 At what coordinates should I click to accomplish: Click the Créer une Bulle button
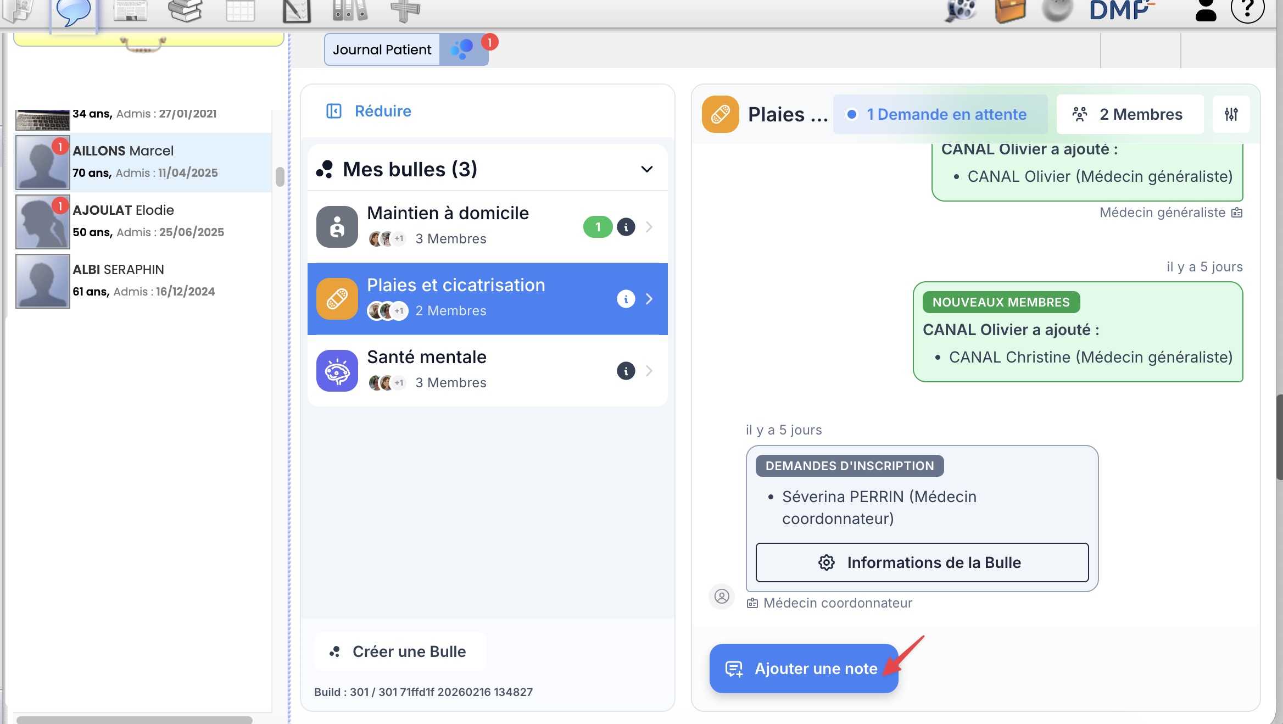tap(400, 651)
